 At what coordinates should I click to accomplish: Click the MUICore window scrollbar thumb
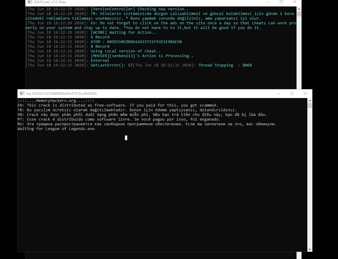299,14
